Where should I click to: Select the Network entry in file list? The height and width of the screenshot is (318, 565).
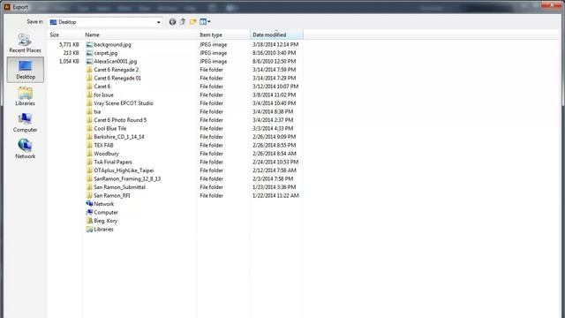100,204
